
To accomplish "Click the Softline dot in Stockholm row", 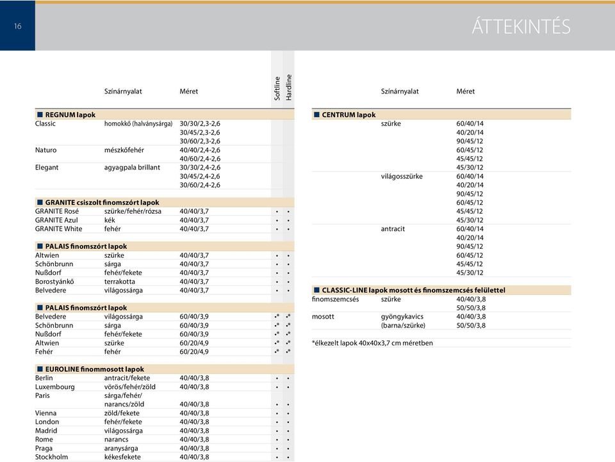I will [x=277, y=458].
